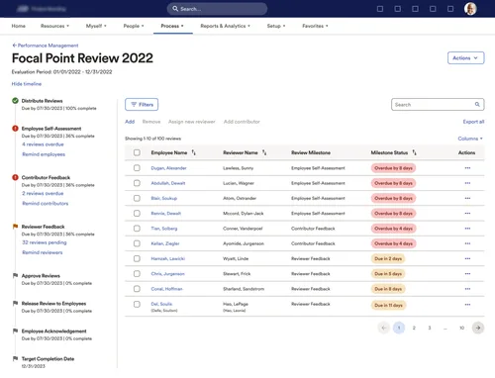Click the first header toolbar square icon

coord(380,9)
